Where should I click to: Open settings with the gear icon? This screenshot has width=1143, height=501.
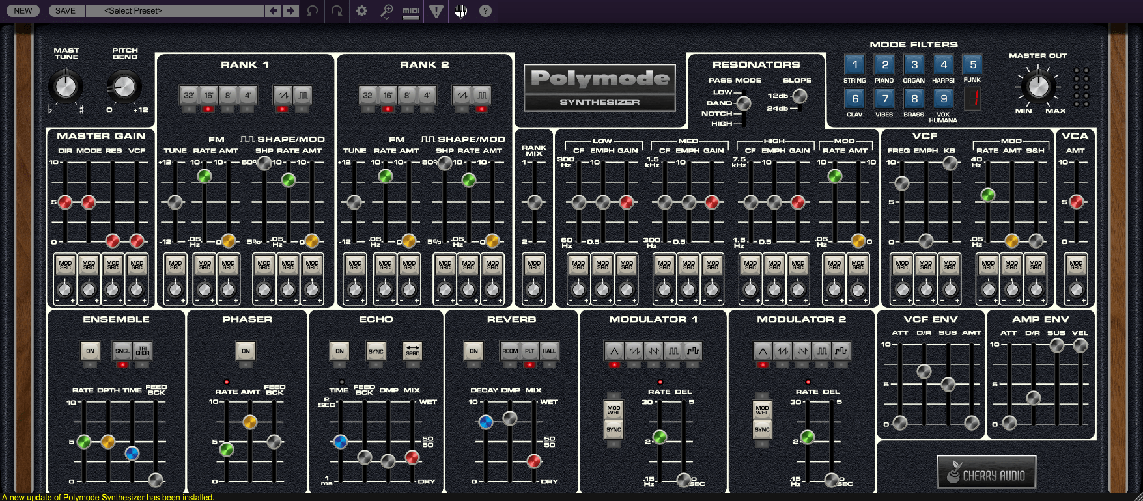coord(362,10)
